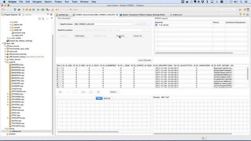Click the blue save-like toolbar icon
The height and width of the screenshot is (141, 251).
point(15,9)
